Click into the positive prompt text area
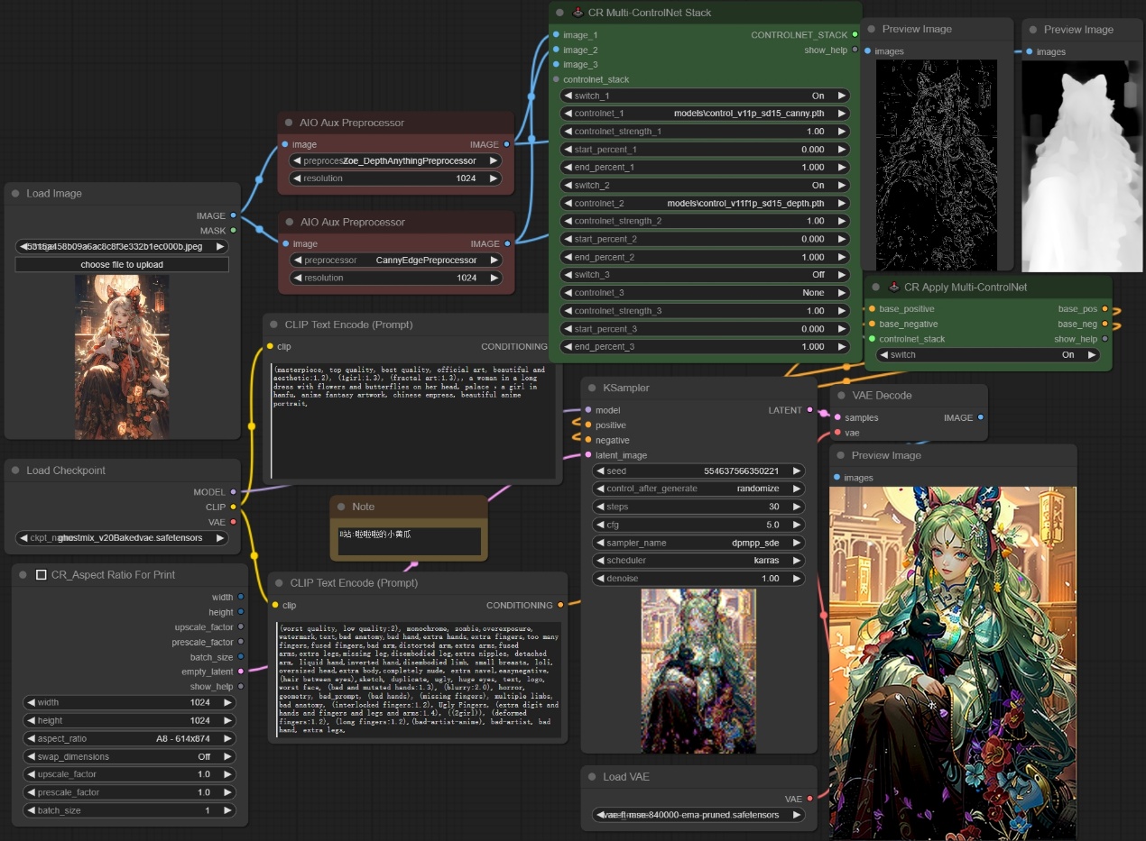 411,419
